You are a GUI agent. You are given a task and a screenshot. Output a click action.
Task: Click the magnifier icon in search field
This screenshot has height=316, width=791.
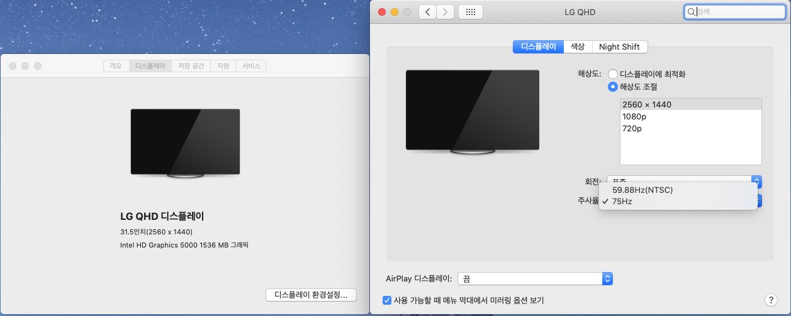coord(691,11)
